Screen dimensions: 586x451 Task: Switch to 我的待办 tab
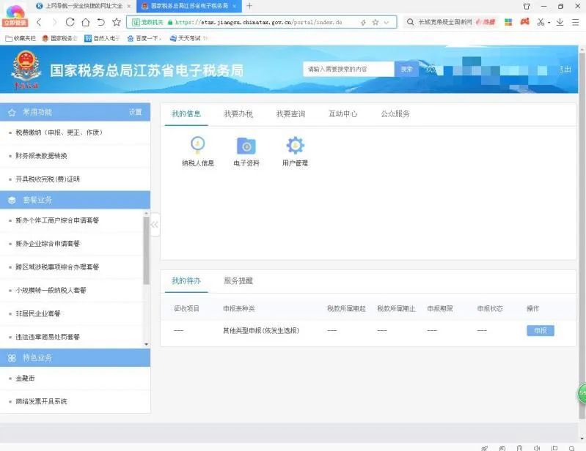[x=186, y=280]
